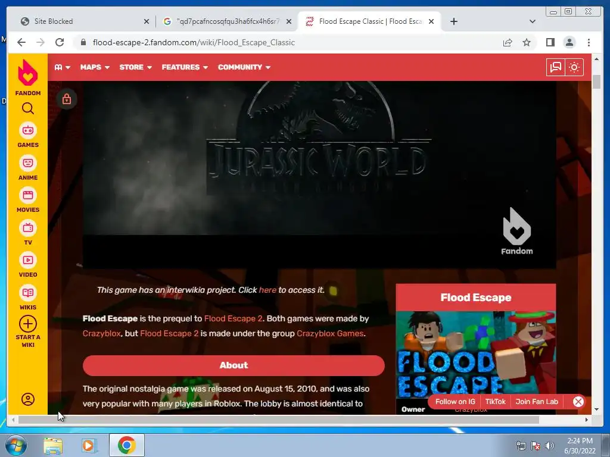Bookmark this tab with star icon
Image resolution: width=610 pixels, height=457 pixels.
(x=527, y=42)
